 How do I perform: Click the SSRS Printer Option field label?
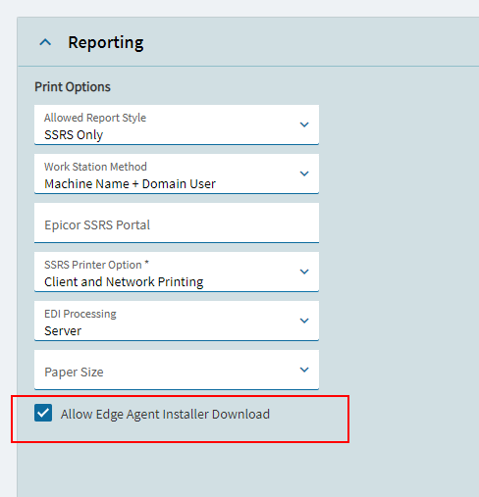coord(96,265)
